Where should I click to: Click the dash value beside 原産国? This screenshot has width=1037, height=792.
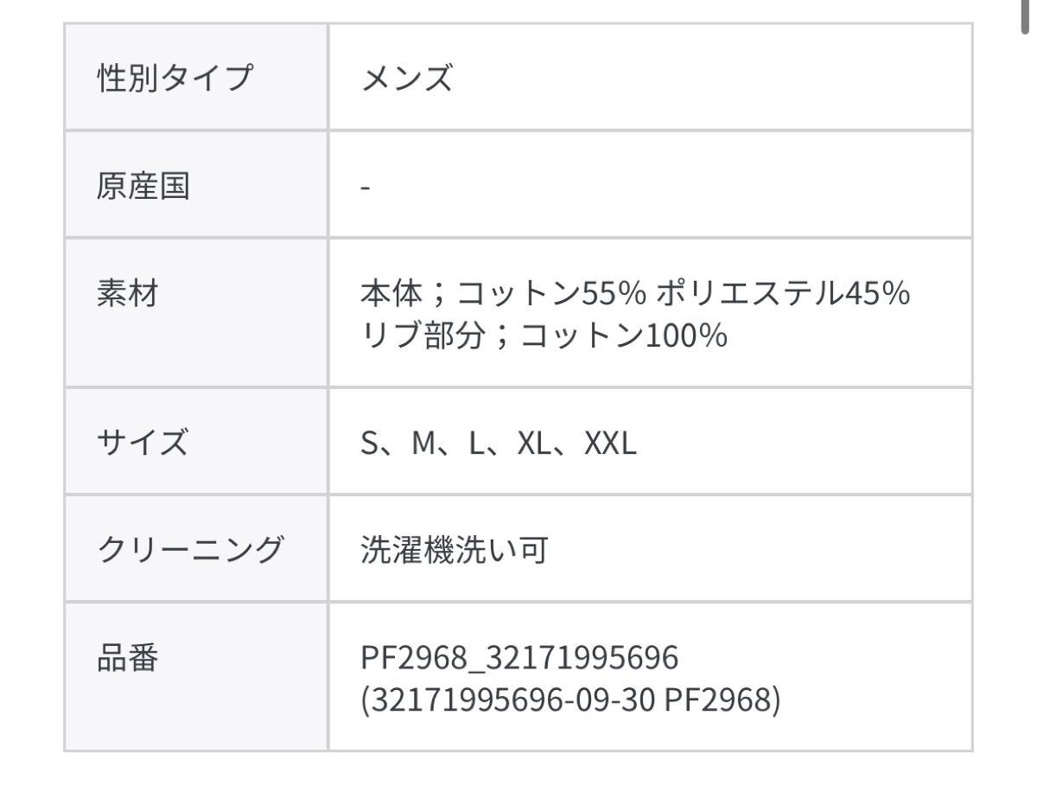[366, 188]
